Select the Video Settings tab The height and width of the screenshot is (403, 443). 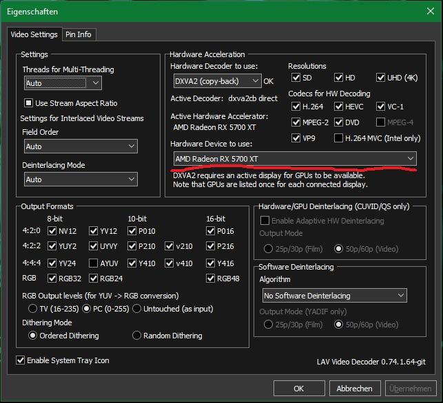tap(34, 34)
